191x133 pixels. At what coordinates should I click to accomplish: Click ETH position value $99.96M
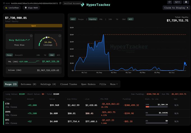[x=54, y=105]
